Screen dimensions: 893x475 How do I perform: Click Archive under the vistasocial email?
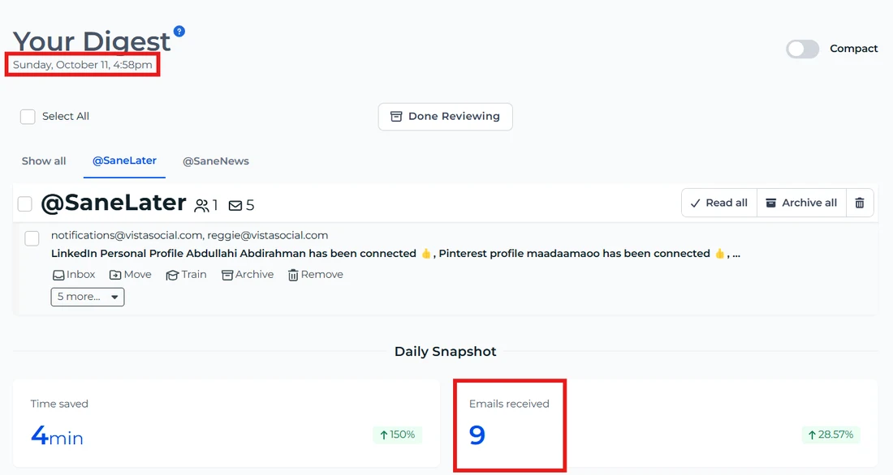tap(248, 275)
